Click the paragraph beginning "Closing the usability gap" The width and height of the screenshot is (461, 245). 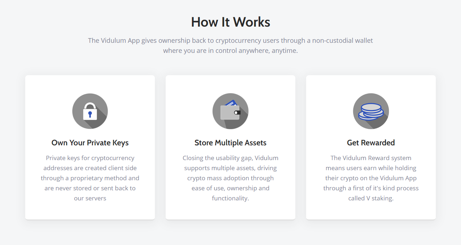230,178
